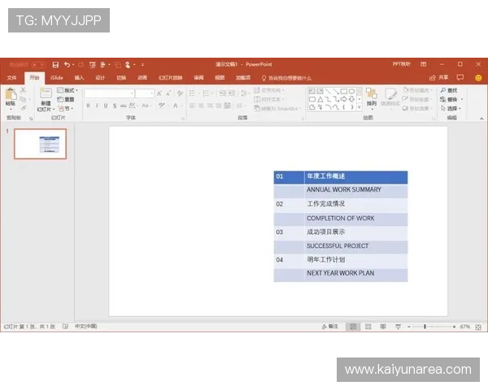Toggle Underline formatting
Viewport: 488px width, 390px height.
[106, 106]
